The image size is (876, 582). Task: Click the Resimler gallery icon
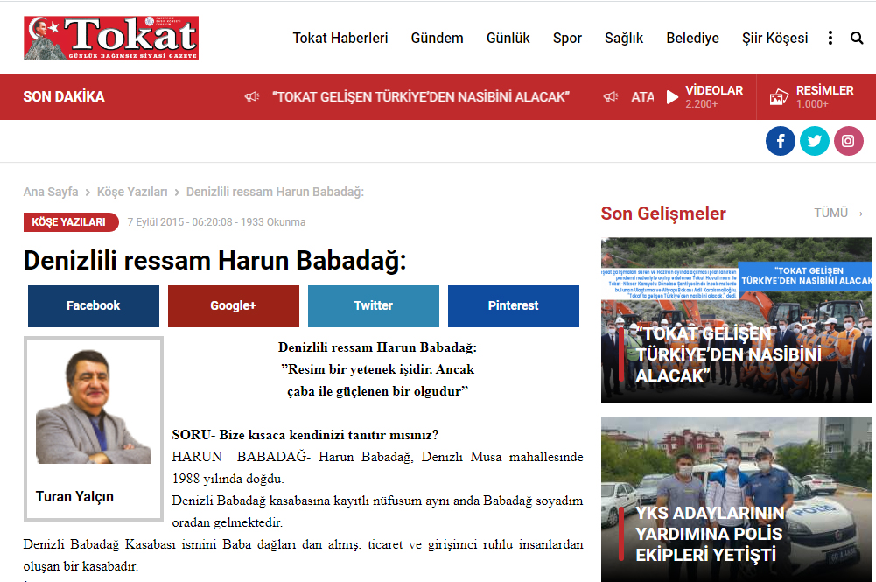[779, 97]
